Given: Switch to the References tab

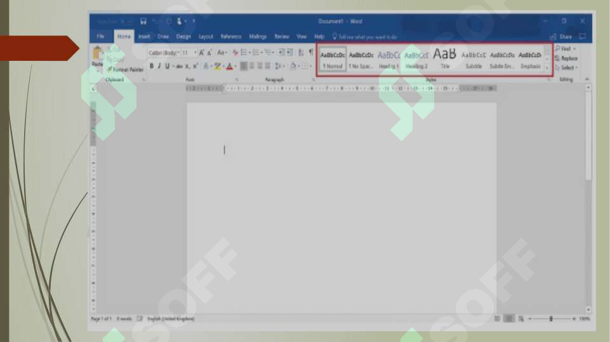Looking at the screenshot, I should click(231, 37).
